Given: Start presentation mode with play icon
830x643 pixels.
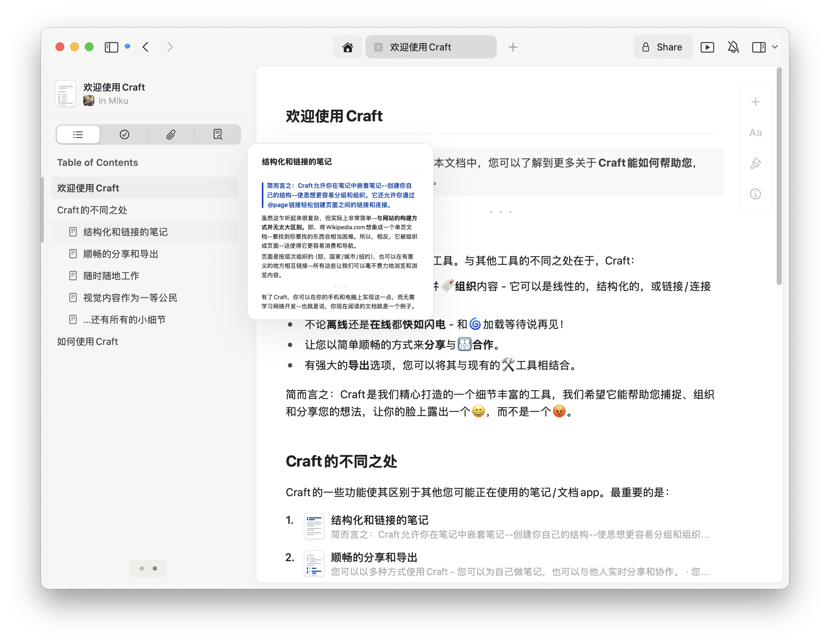Looking at the screenshot, I should point(707,47).
